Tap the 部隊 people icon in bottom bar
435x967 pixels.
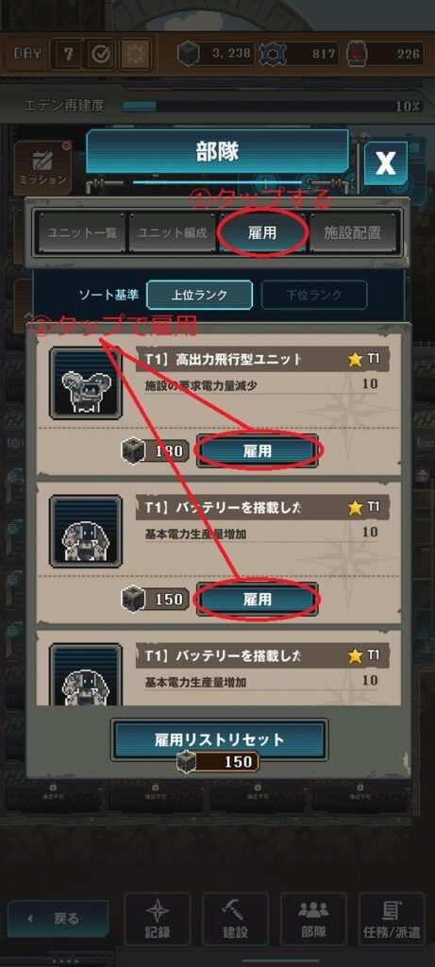pos(313,918)
